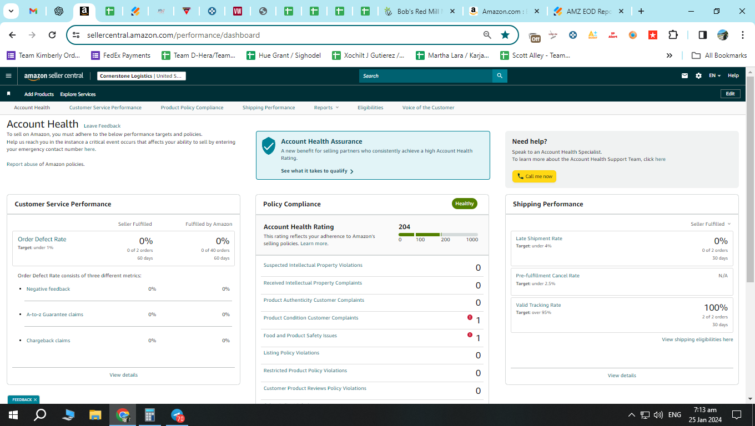Viewport: 755px width, 426px height.
Task: Open the Help link
Action: point(733,76)
